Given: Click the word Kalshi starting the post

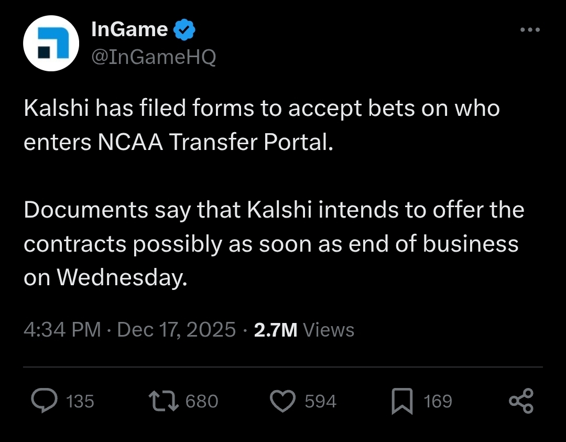Looking at the screenshot, I should point(56,109).
